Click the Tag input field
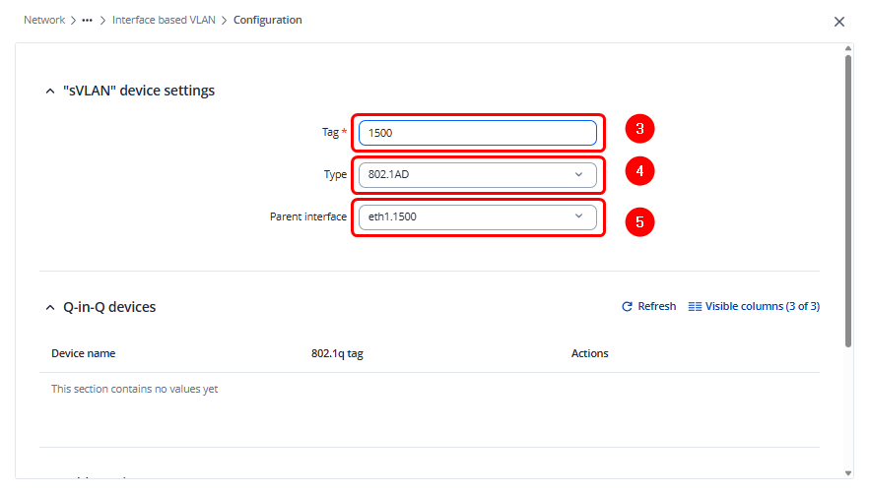This screenshot has width=870, height=493. pyautogui.click(x=478, y=133)
